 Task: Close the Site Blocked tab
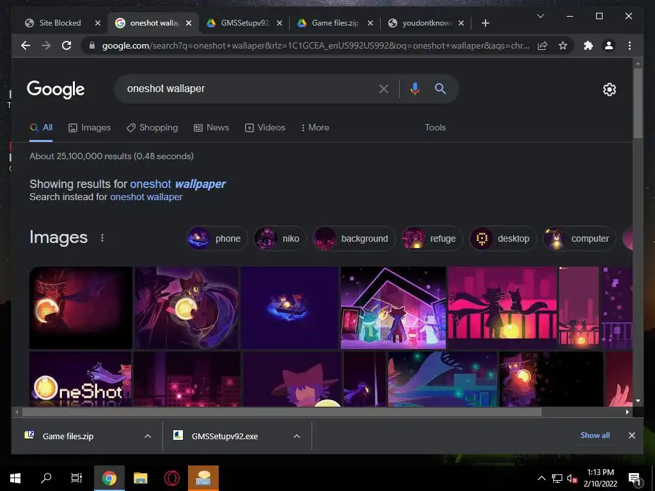[98, 23]
